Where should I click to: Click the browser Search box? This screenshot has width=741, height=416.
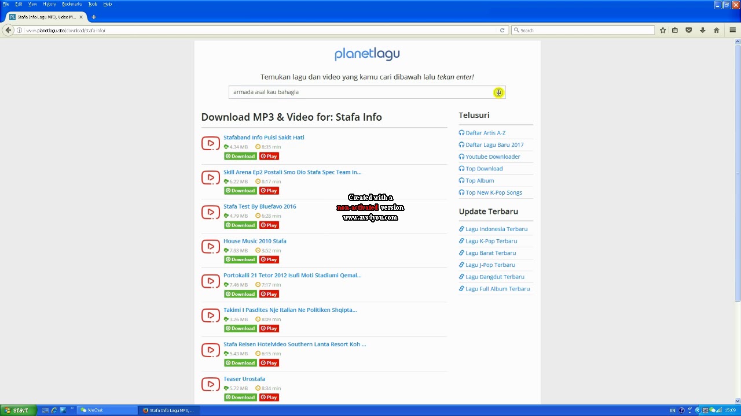pos(583,30)
